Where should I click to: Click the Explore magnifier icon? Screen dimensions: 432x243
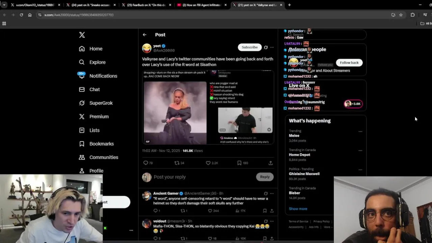point(82,62)
